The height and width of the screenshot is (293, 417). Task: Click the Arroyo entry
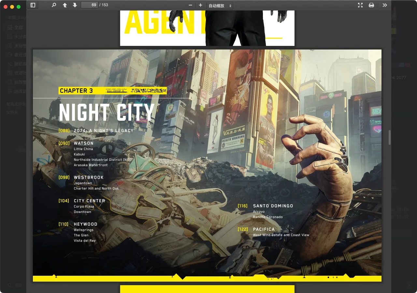click(259, 212)
